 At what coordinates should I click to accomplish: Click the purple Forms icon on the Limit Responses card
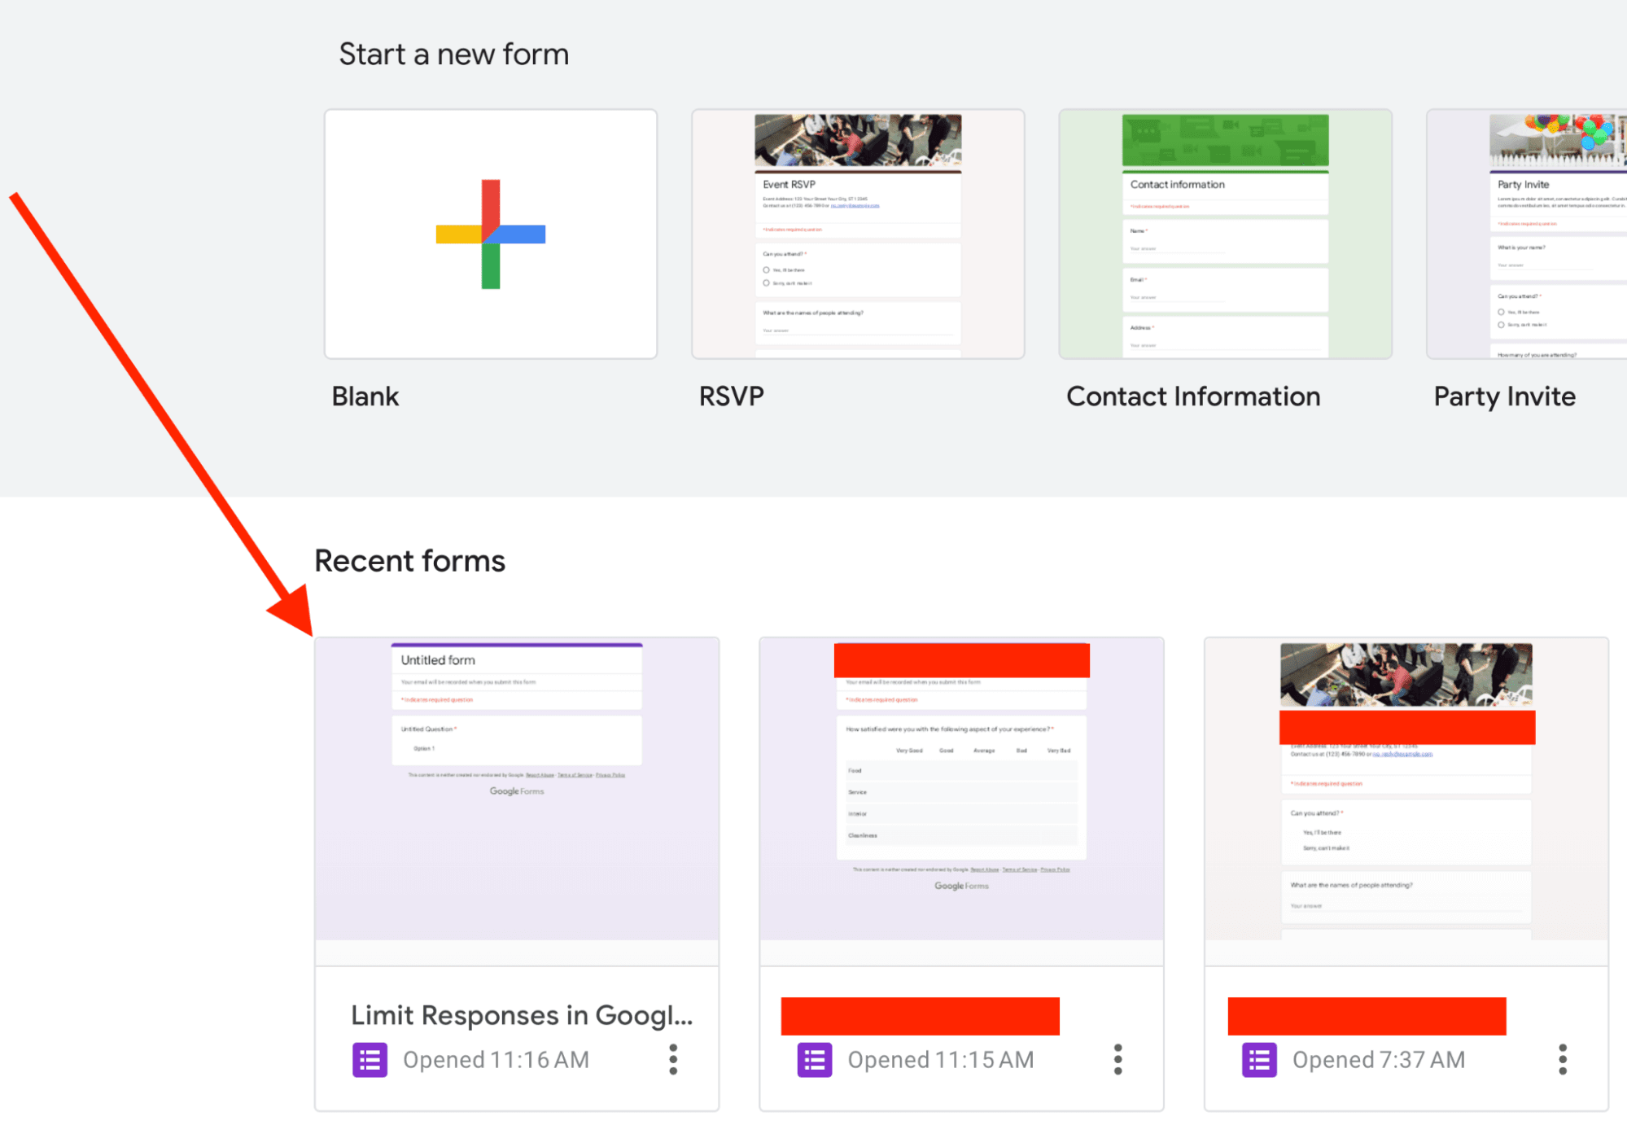[370, 1059]
